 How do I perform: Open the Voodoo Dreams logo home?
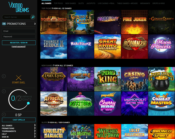(19, 7)
